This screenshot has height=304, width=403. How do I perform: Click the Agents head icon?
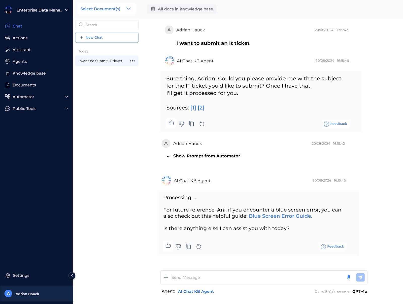[x=8, y=61]
